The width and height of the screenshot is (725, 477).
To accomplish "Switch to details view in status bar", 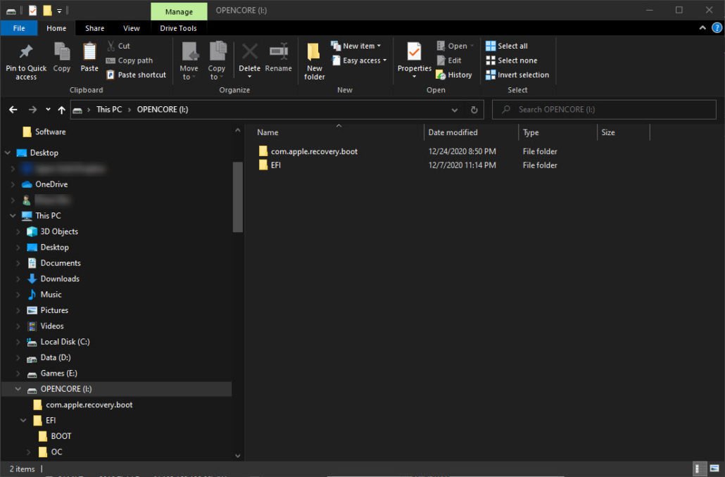I will click(700, 469).
